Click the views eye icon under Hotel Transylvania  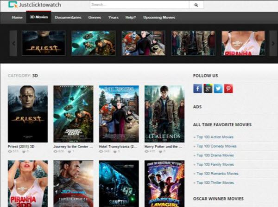[101, 151]
